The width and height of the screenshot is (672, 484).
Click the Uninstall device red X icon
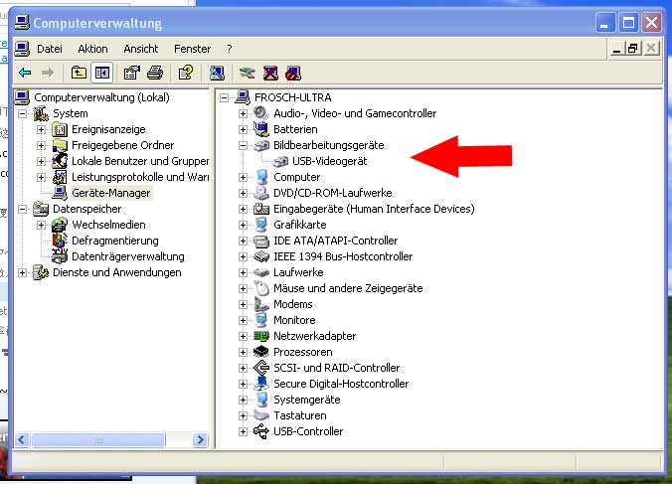coord(270,73)
